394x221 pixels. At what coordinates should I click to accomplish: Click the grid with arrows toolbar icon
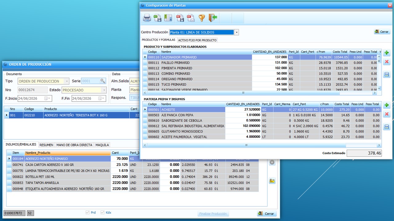pos(168,18)
